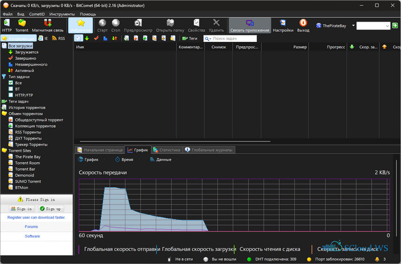Open Настройки settings toolbar icon
Viewport: 401px width, 264px height.
pyautogui.click(x=283, y=26)
